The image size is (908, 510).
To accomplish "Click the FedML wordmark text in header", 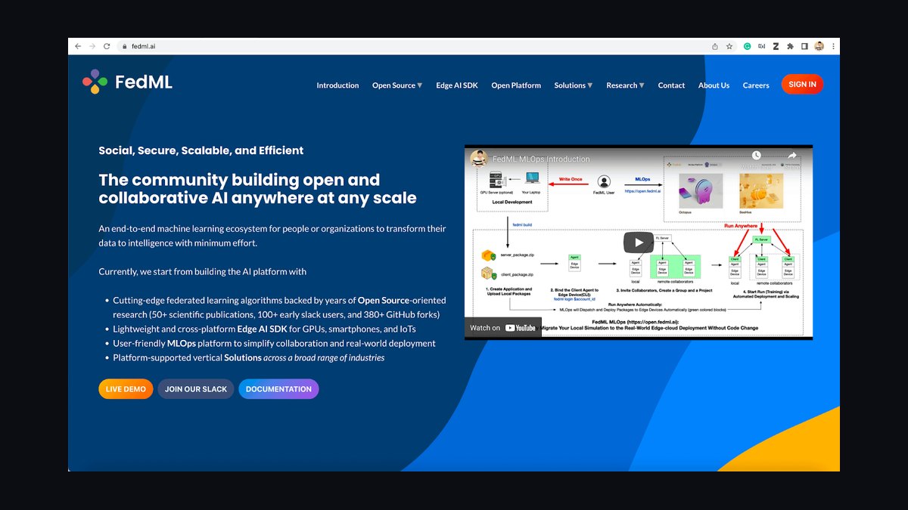I will point(144,82).
